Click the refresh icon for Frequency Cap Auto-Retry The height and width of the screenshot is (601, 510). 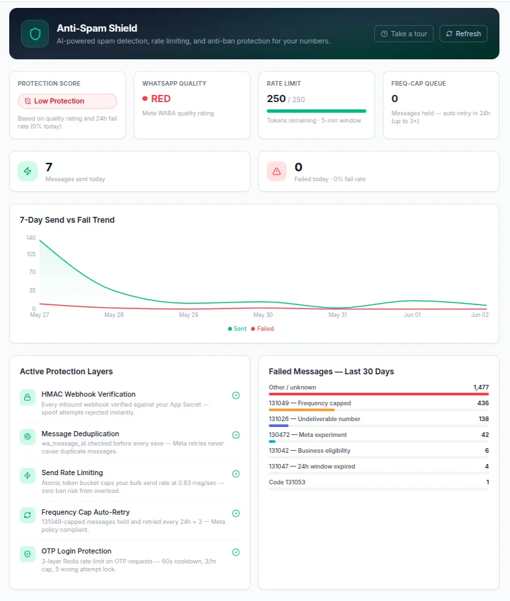(28, 515)
